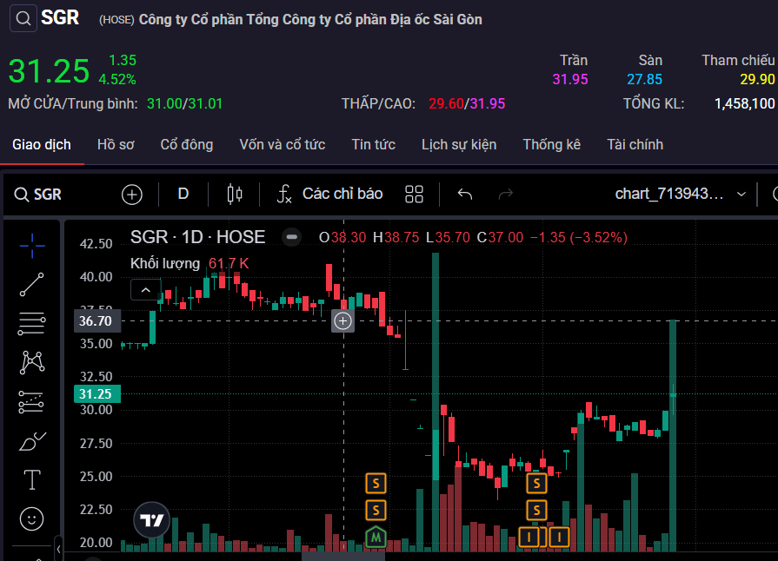Image resolution: width=778 pixels, height=561 pixels.
Task: Open the candlestick chart style picker
Action: pyautogui.click(x=235, y=194)
